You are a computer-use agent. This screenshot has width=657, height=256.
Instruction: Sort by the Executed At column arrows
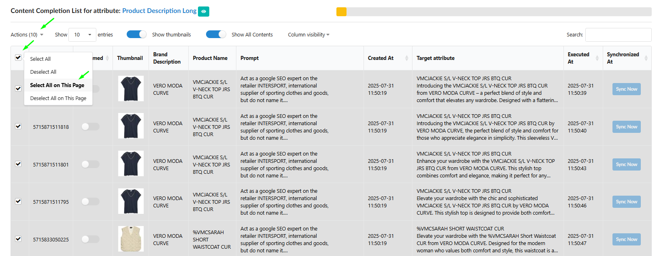pyautogui.click(x=597, y=58)
